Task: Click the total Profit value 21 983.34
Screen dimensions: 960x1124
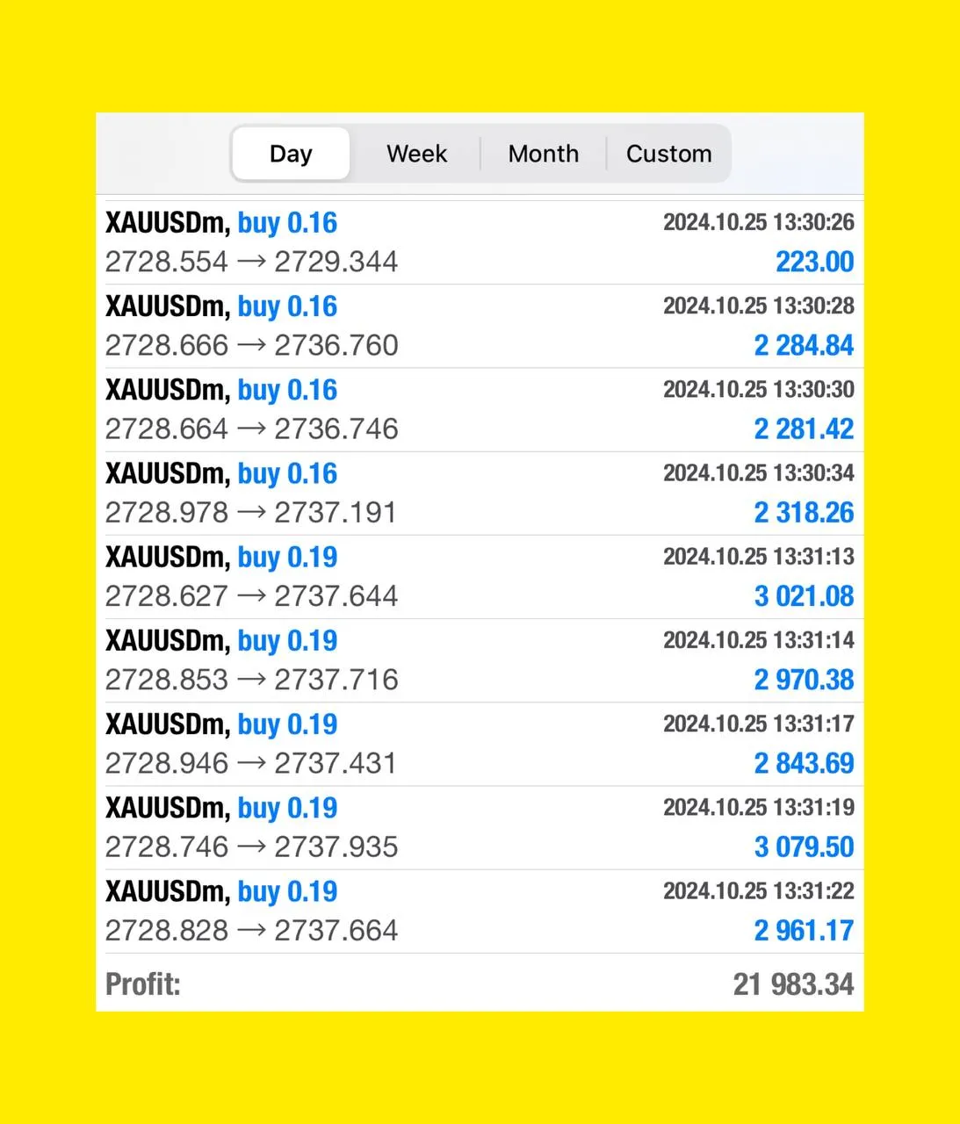Action: coord(793,984)
